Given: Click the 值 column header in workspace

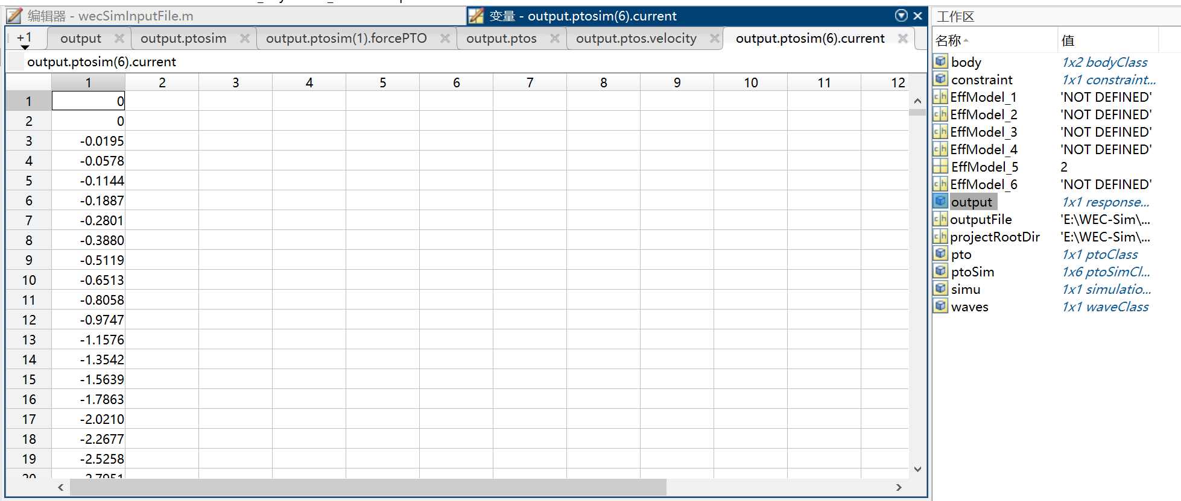Looking at the screenshot, I should [x=1108, y=40].
